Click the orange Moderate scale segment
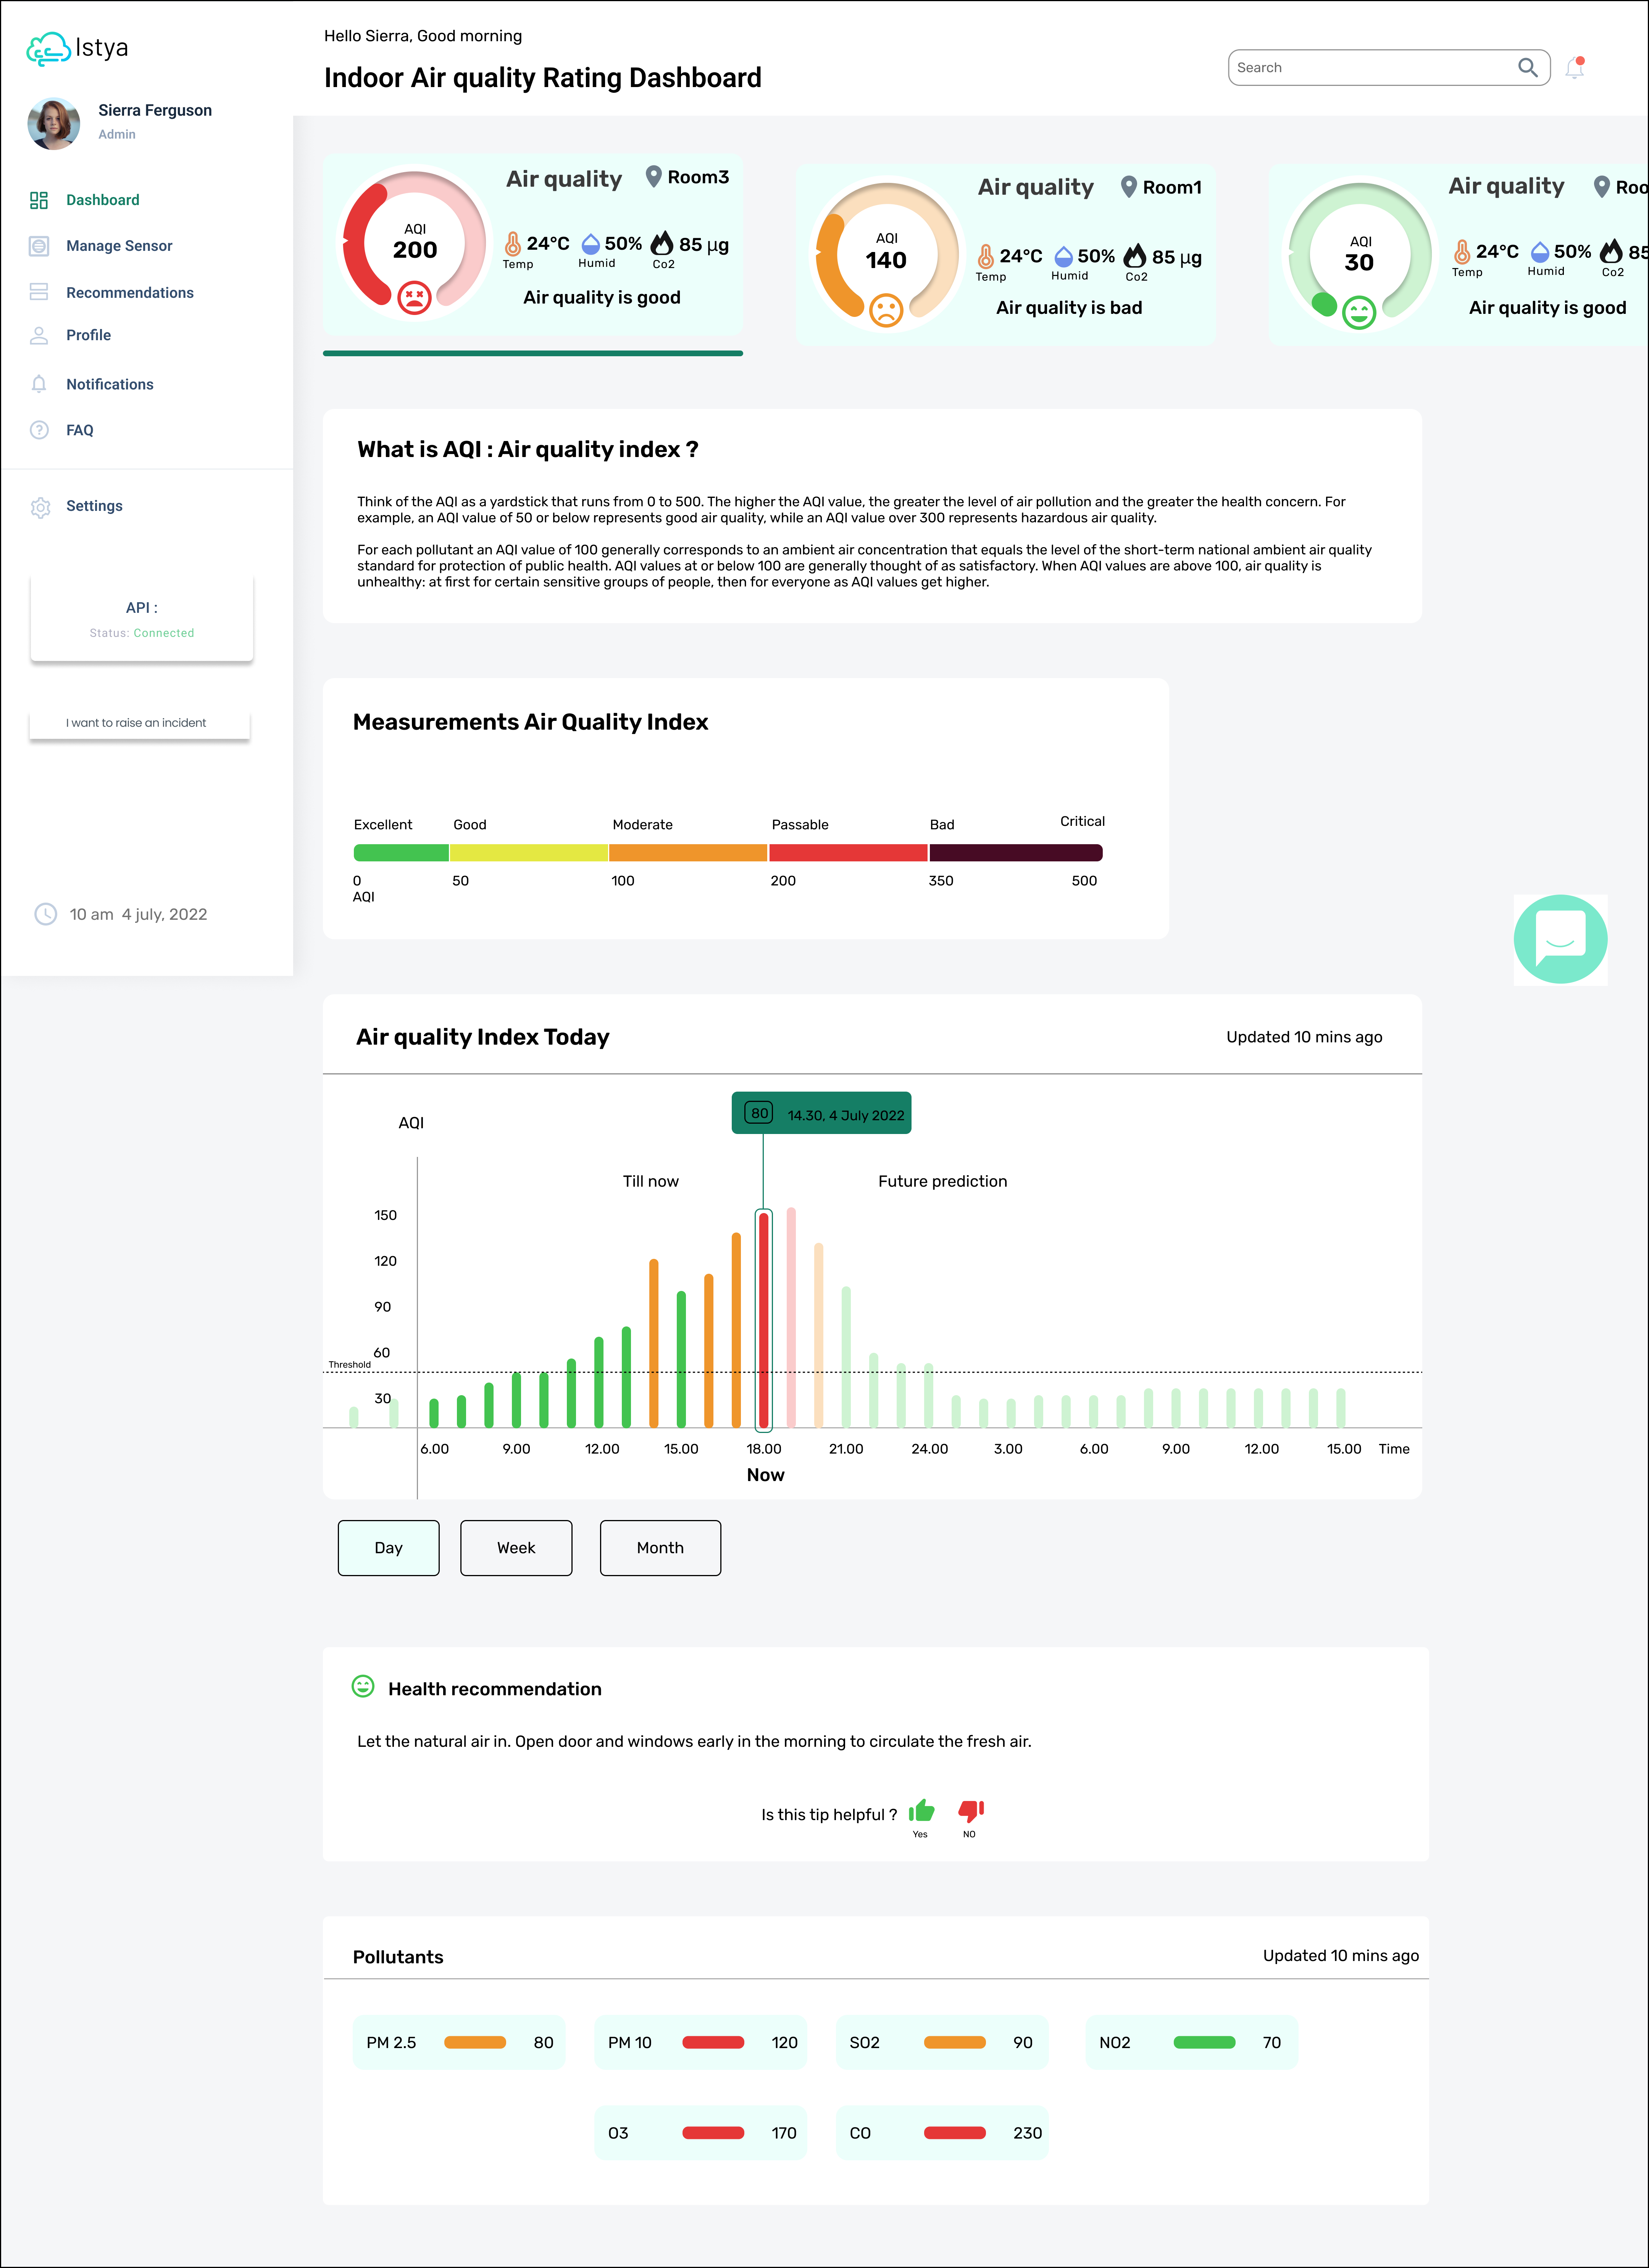 pyautogui.click(x=688, y=853)
